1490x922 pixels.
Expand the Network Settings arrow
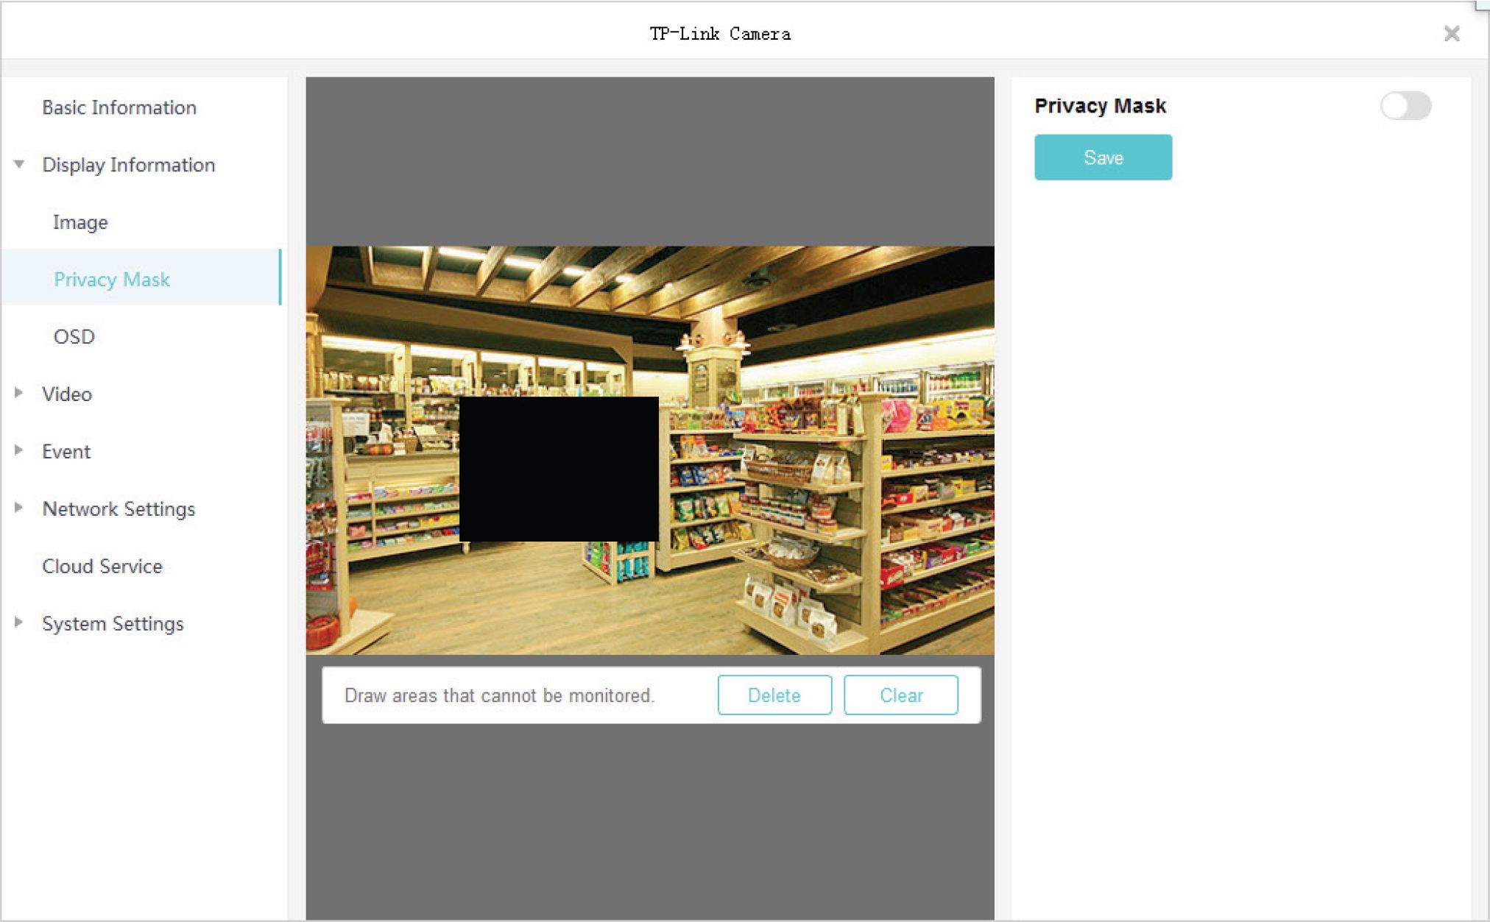19,508
